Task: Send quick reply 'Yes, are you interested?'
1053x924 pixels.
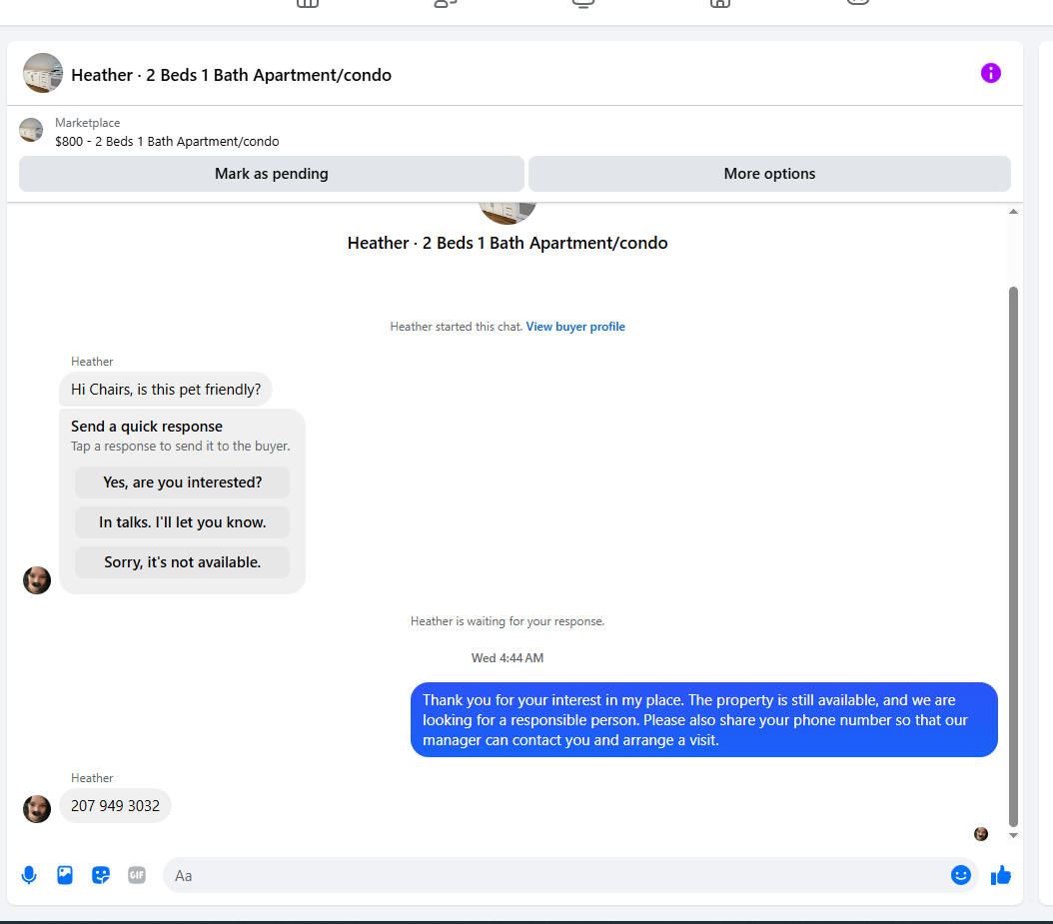Action: pyautogui.click(x=182, y=482)
